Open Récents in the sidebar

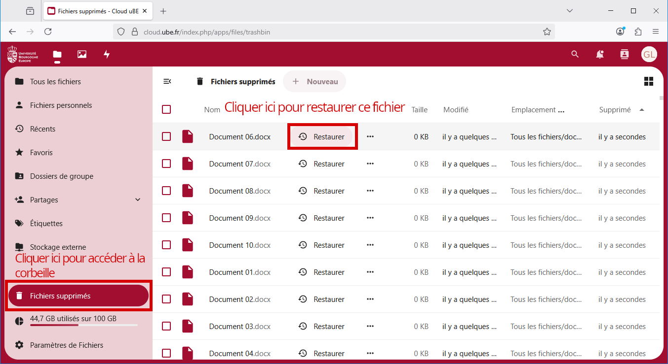tap(42, 129)
